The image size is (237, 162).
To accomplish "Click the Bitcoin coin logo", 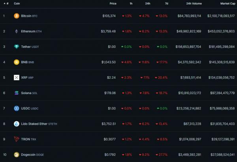I will tap(17, 16).
